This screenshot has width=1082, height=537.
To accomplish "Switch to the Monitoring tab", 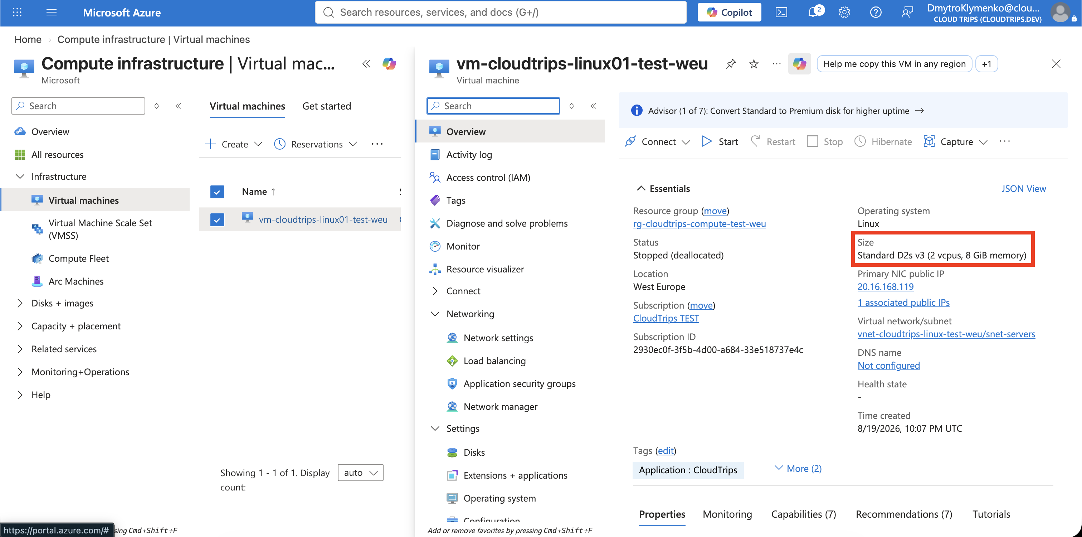I will 727,514.
